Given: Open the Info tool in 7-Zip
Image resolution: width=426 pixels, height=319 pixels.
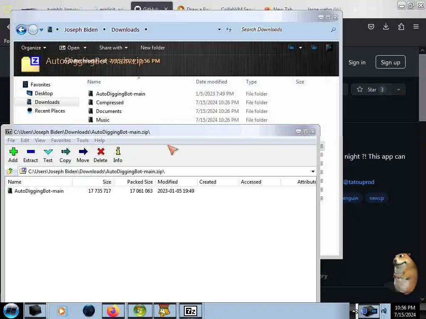Looking at the screenshot, I should pos(118,151).
